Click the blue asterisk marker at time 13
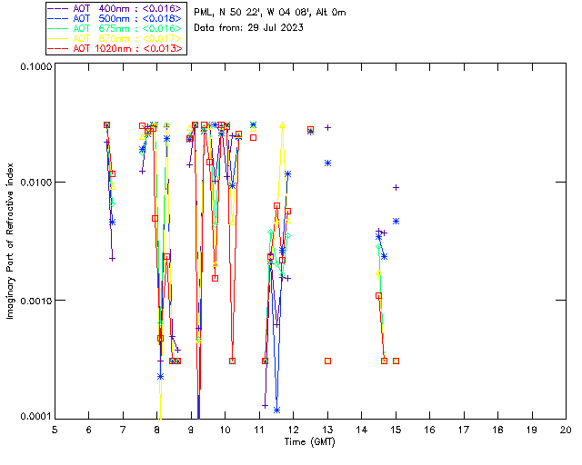Image resolution: width=582 pixels, height=465 pixels. click(x=327, y=163)
